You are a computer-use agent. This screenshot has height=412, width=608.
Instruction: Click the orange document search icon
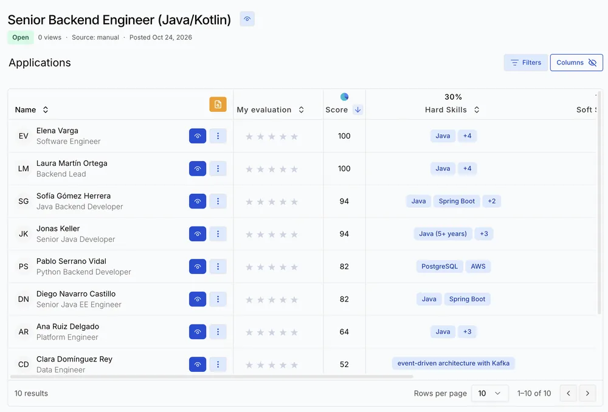218,105
